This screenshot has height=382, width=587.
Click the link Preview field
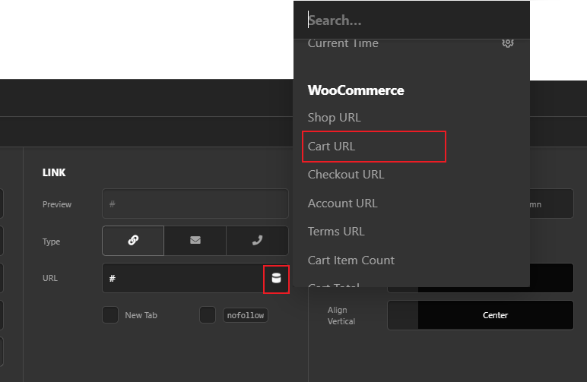pos(195,204)
